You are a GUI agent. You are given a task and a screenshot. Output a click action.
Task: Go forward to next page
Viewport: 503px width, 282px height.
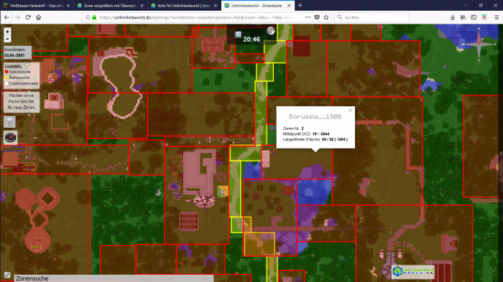[x=18, y=17]
